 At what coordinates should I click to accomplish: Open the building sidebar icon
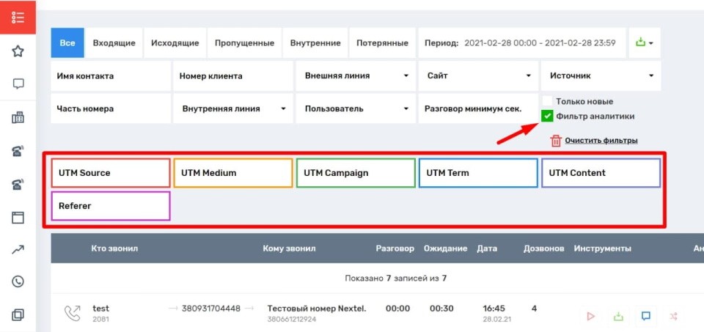pos(18,118)
